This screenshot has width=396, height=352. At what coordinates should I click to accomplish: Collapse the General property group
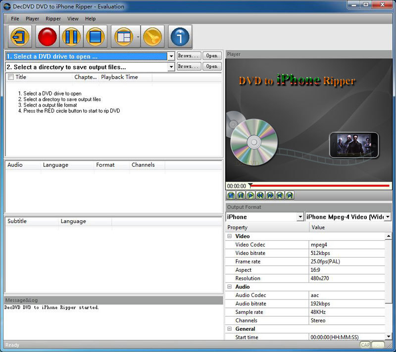click(230, 329)
